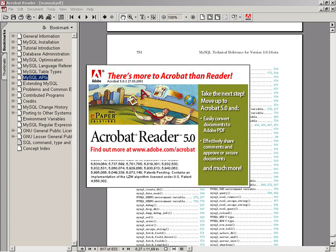
Task: Open the Tools menu
Action: coord(51,9)
